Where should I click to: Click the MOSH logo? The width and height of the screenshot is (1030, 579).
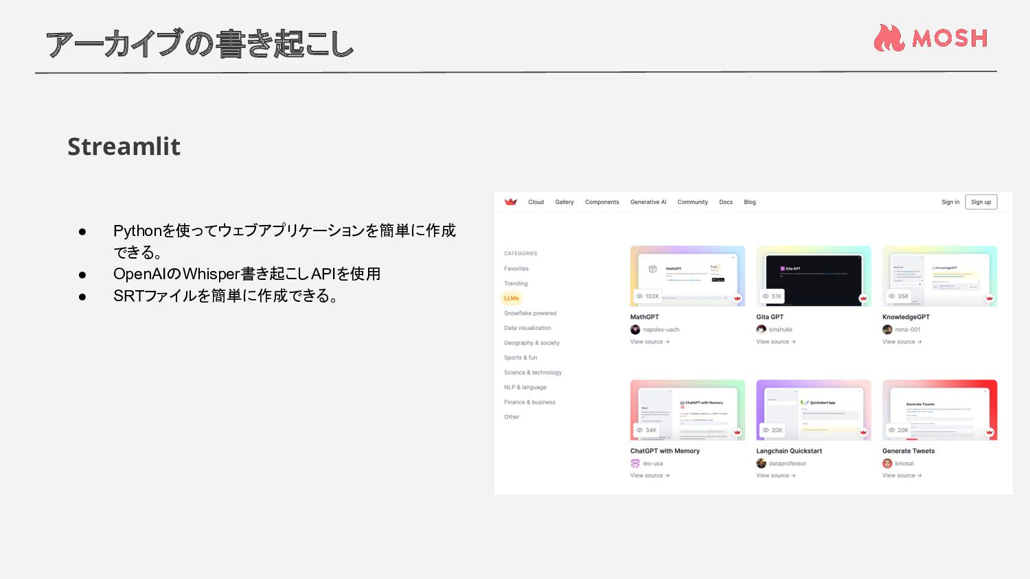(x=930, y=38)
